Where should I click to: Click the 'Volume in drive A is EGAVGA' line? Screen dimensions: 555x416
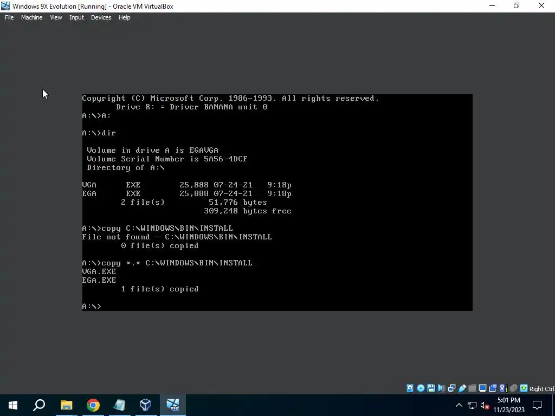click(152, 151)
